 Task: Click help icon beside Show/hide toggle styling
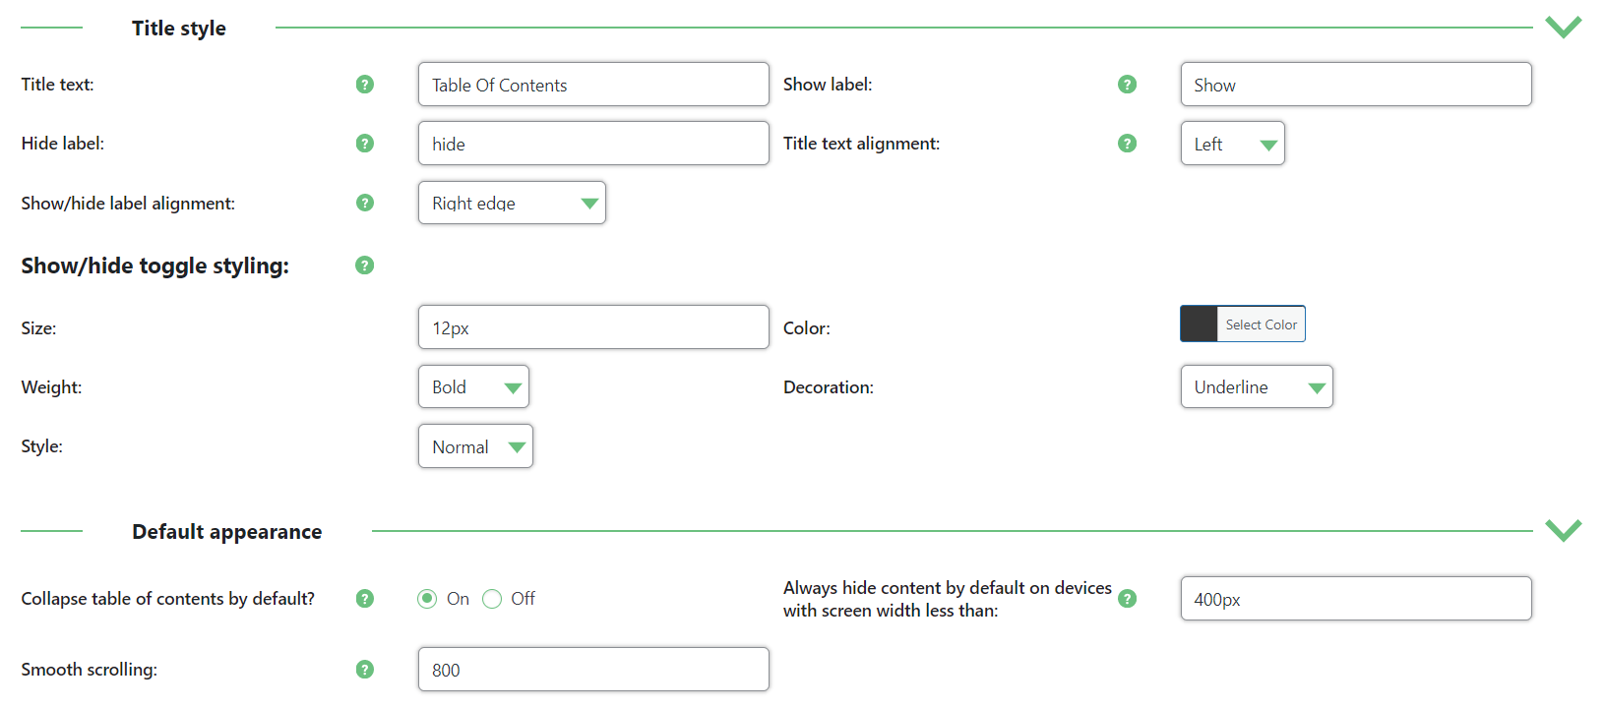[365, 265]
